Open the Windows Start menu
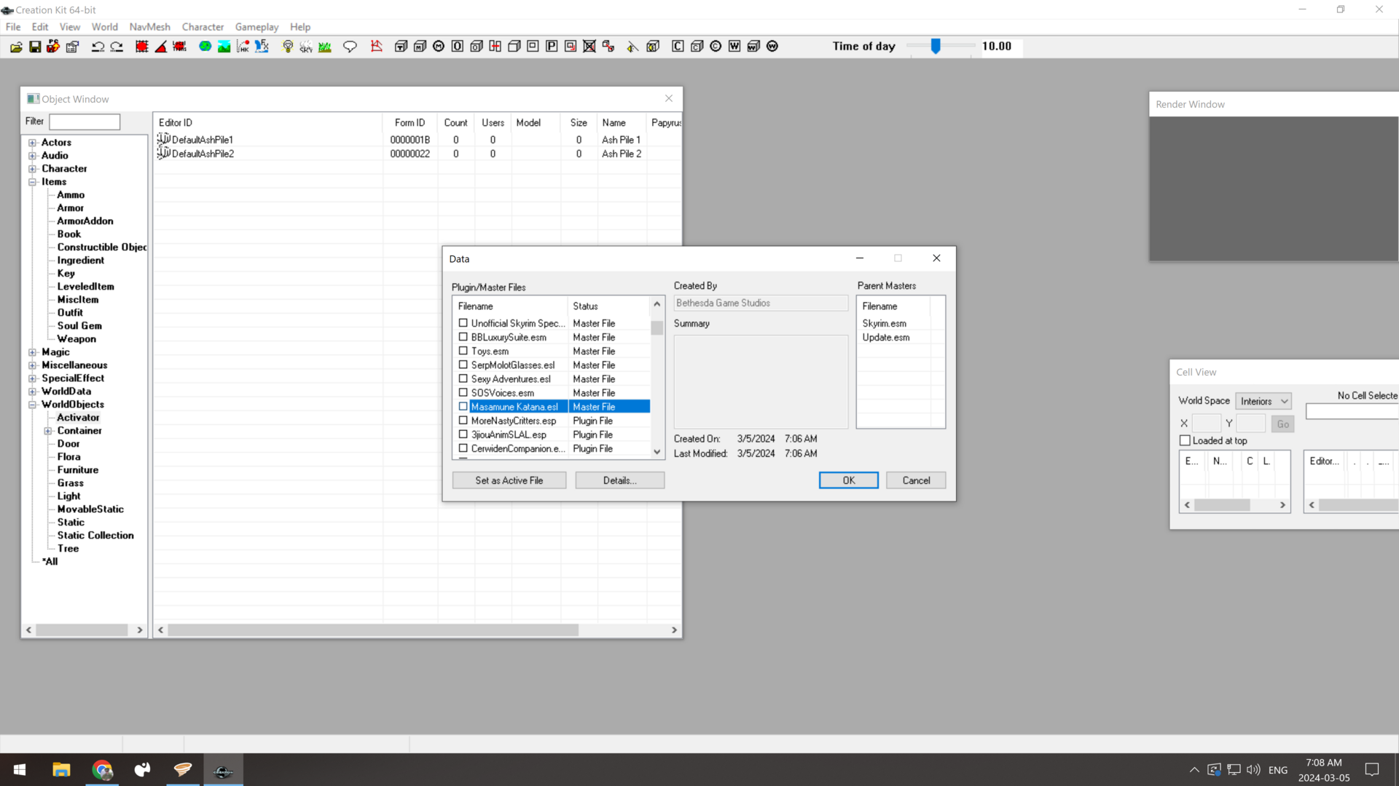 pyautogui.click(x=20, y=769)
